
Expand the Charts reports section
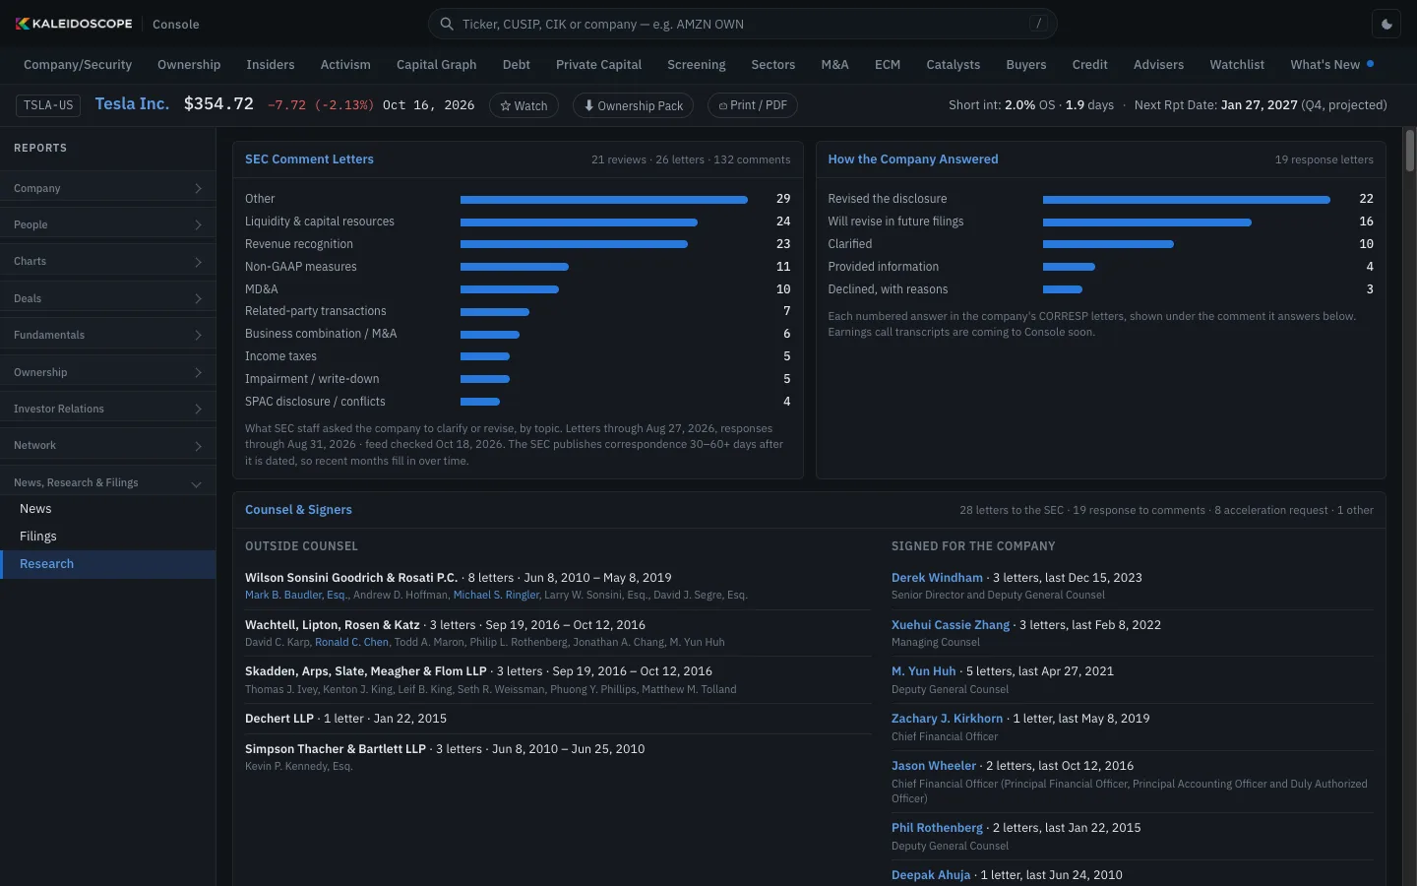click(107, 262)
